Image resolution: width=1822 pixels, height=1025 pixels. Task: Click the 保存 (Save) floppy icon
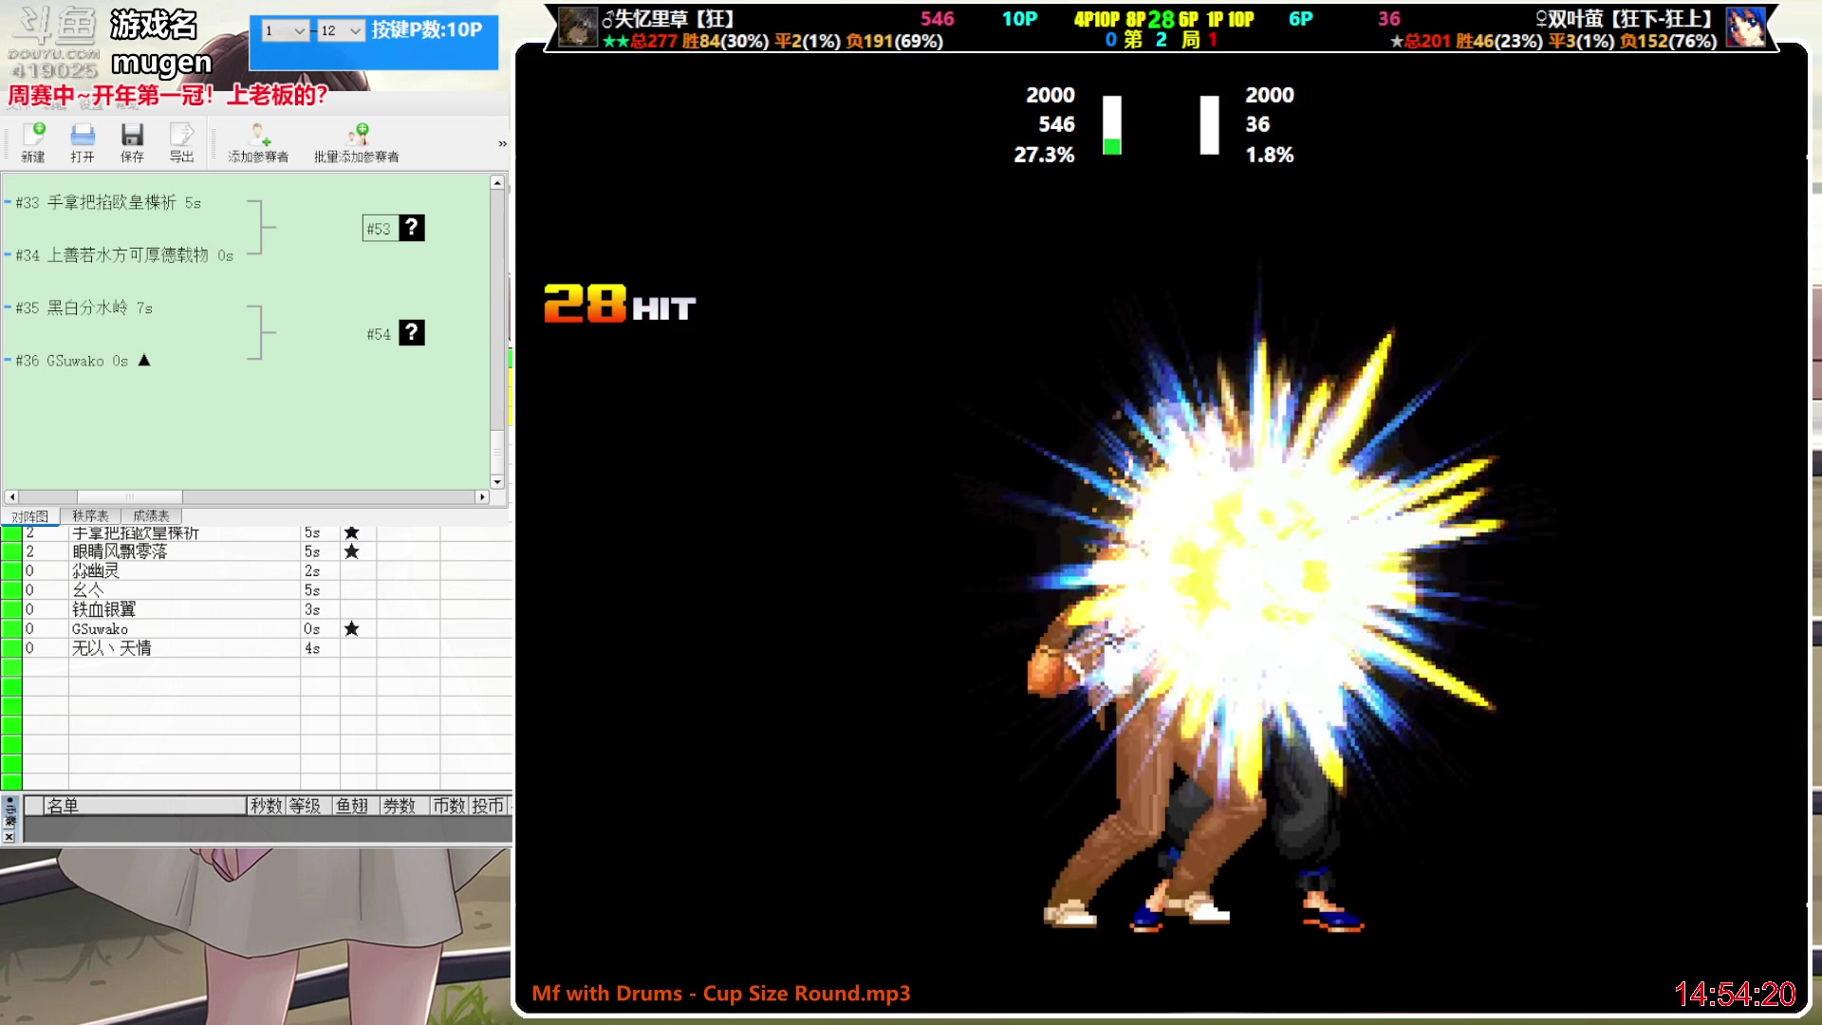132,142
